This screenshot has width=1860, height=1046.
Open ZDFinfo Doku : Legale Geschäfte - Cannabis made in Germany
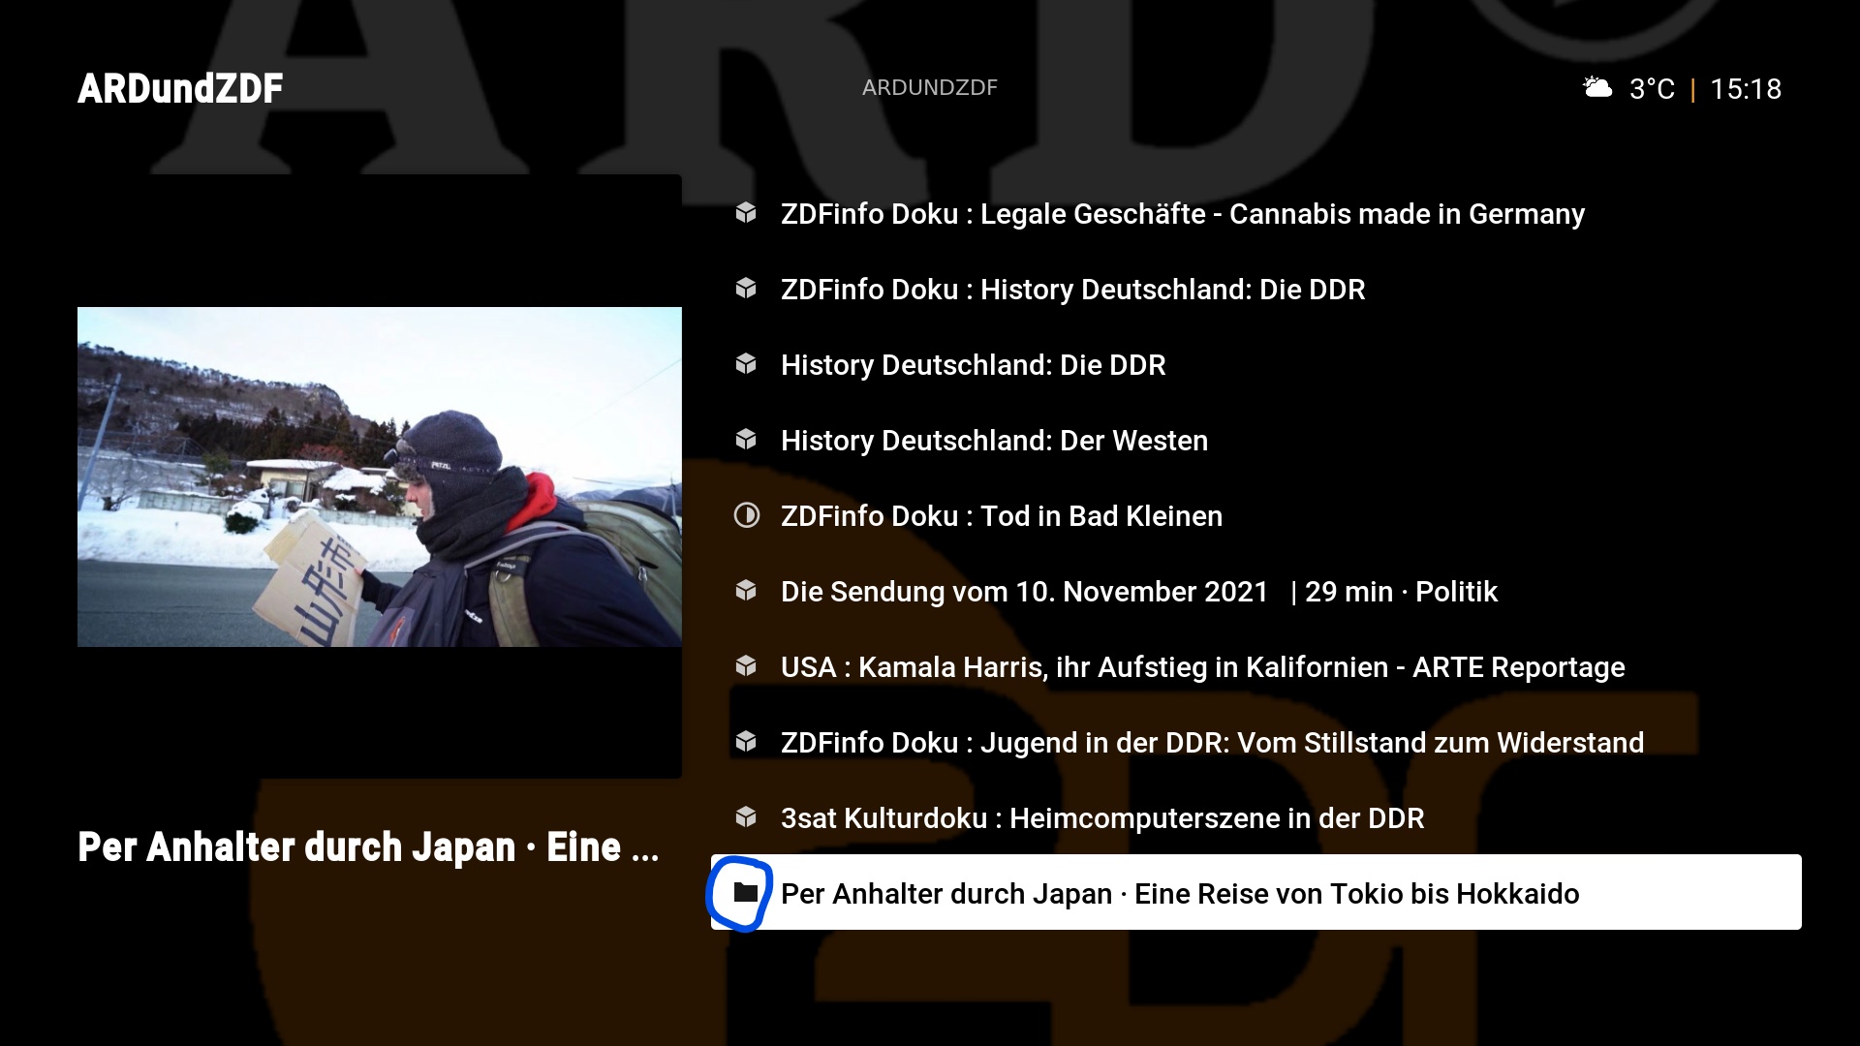pos(1256,213)
